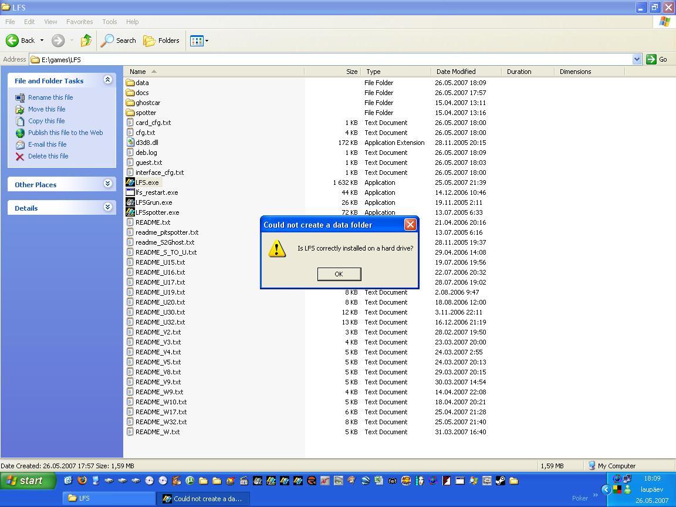676x507 pixels.
Task: Select the cfg.txt file
Action: click(x=146, y=133)
